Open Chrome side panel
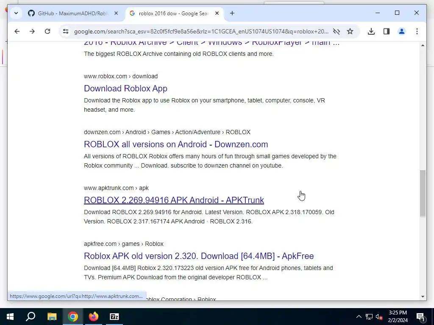The height and width of the screenshot is (325, 434). tap(387, 31)
